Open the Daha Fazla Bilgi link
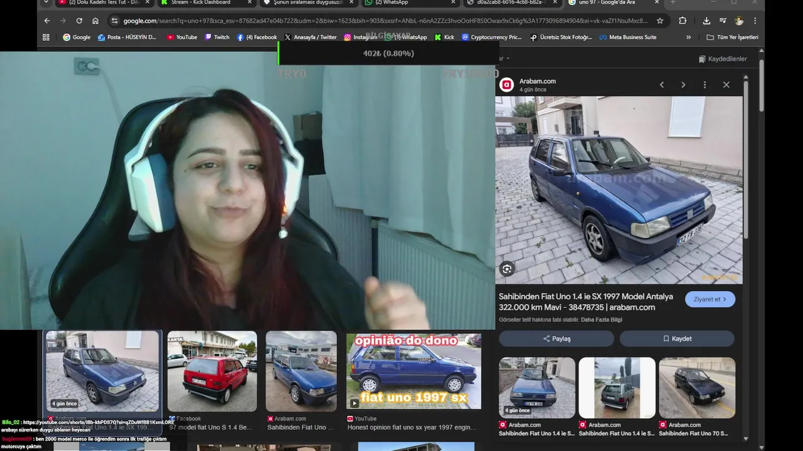Viewport: 803px width, 451px height. point(601,319)
